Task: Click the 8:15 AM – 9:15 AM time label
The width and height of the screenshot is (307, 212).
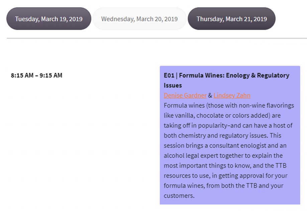Action: 36,75
